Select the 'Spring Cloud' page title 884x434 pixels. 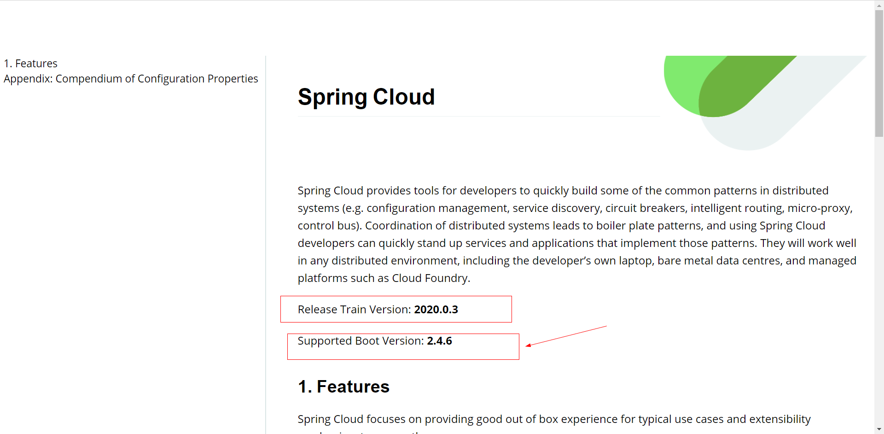(366, 97)
